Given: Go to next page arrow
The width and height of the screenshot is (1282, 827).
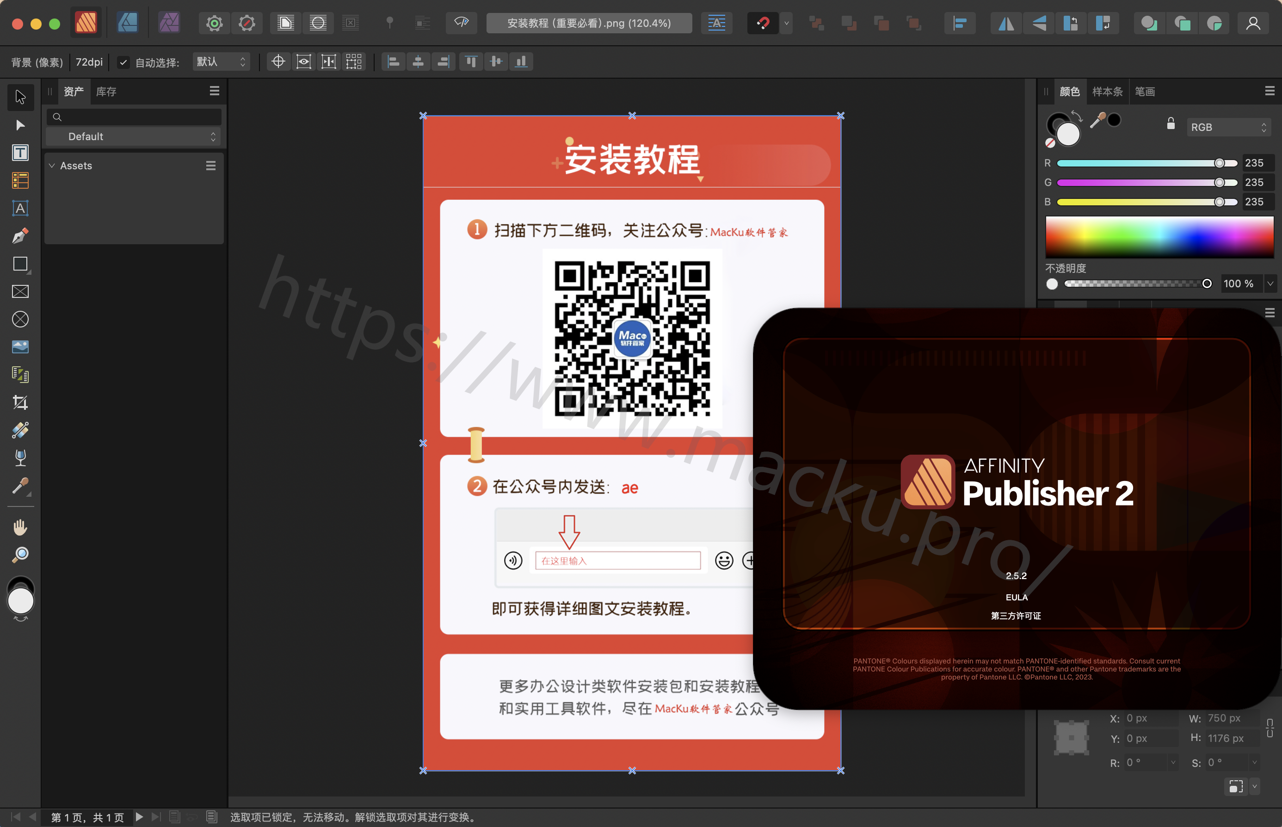Looking at the screenshot, I should (x=139, y=817).
